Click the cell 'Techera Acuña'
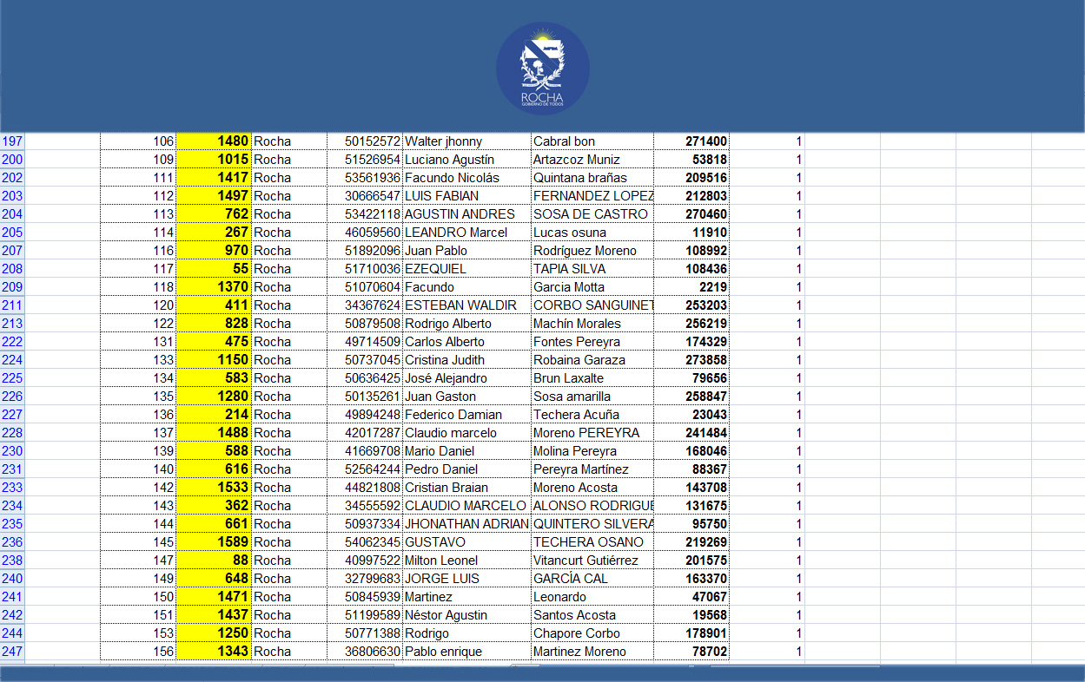 (592, 415)
